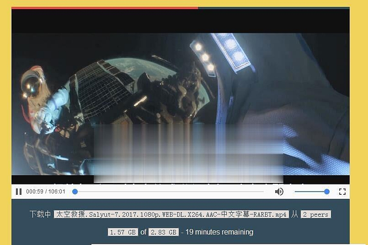
Task: Open the file link 太空救援.Salyut-7.2017 mp4
Action: click(x=171, y=214)
